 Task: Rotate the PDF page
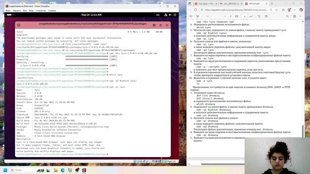tap(259, 16)
